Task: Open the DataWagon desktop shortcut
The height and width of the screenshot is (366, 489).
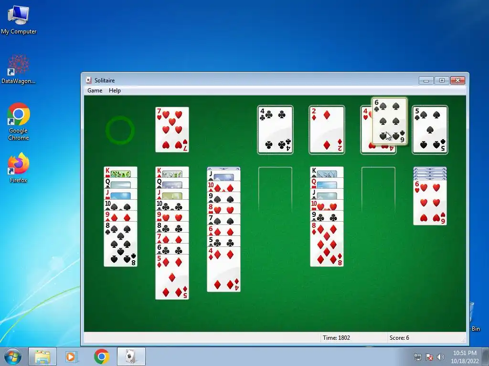Action: [x=19, y=69]
